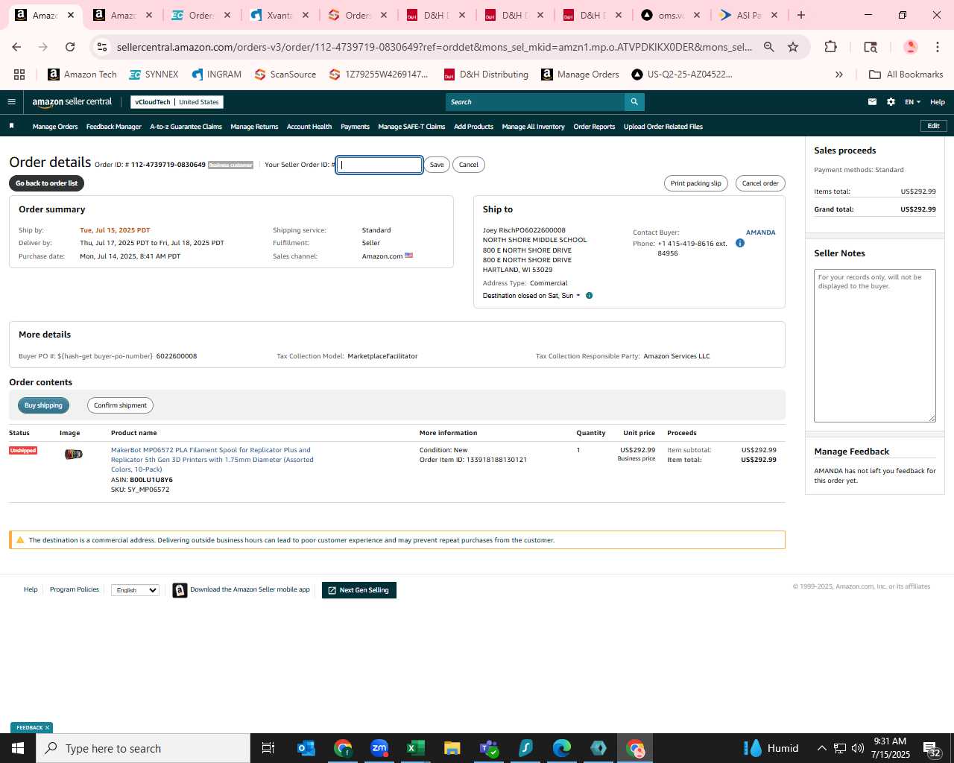Open A-to-z Guarantee Claims menu item
This screenshot has width=954, height=763.
click(x=186, y=127)
